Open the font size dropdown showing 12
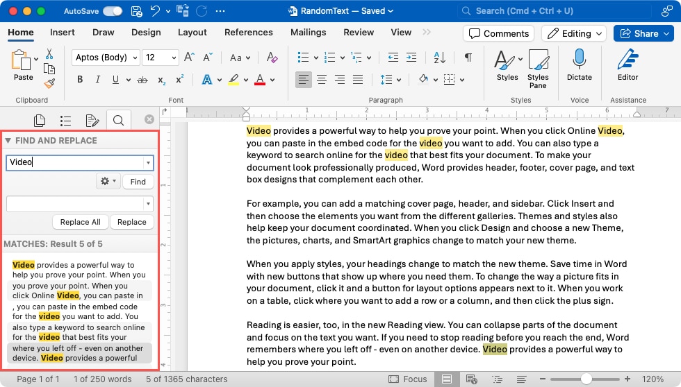This screenshot has height=387, width=681. click(174, 57)
